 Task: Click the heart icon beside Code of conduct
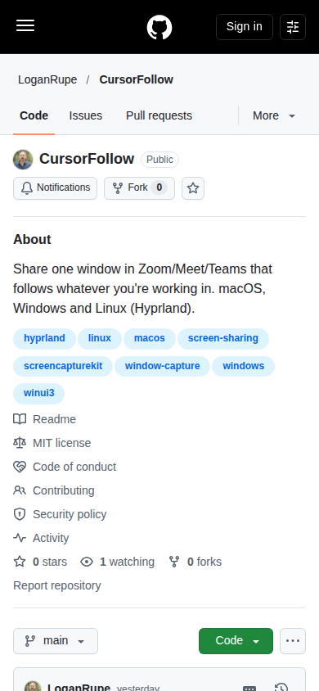(20, 467)
